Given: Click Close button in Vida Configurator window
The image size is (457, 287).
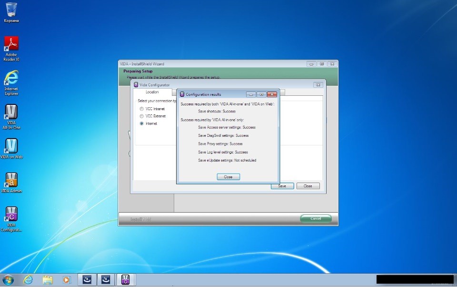Looking at the screenshot, I should (308, 186).
